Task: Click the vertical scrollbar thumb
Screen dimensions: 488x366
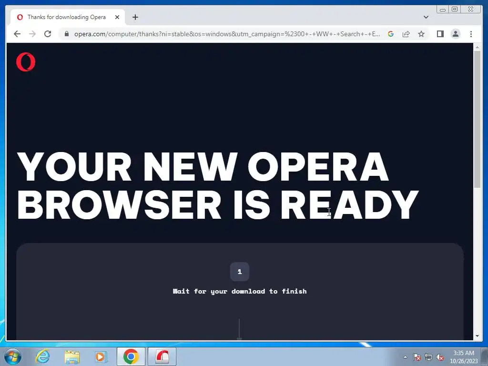Action: click(477, 119)
